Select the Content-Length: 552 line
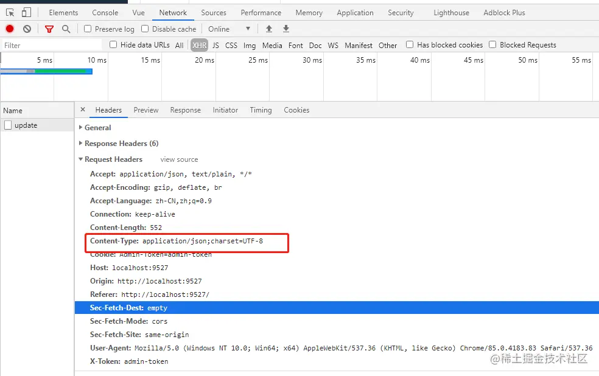This screenshot has height=376, width=599. pos(126,228)
